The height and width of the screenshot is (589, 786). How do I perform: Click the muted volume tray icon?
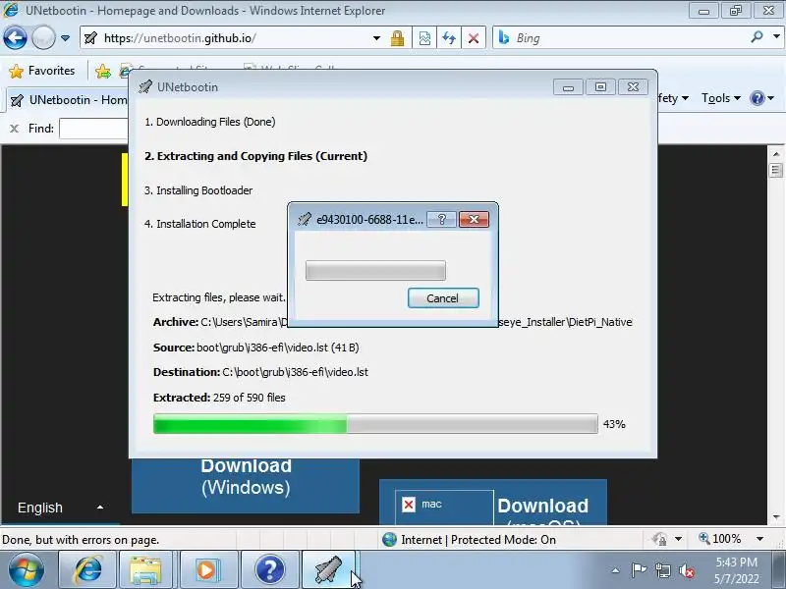pyautogui.click(x=687, y=570)
